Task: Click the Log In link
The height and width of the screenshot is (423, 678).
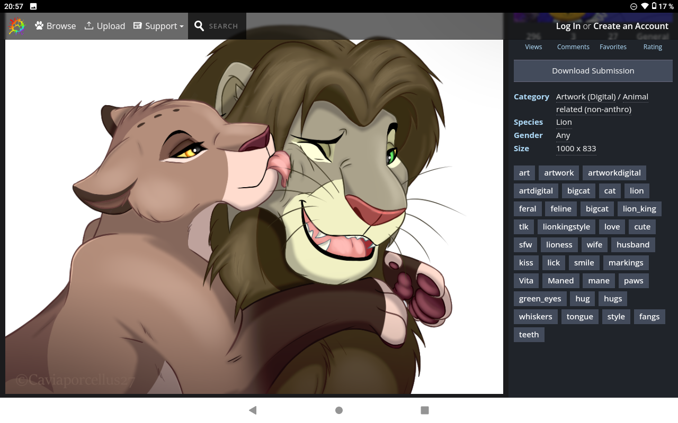Action: point(568,26)
